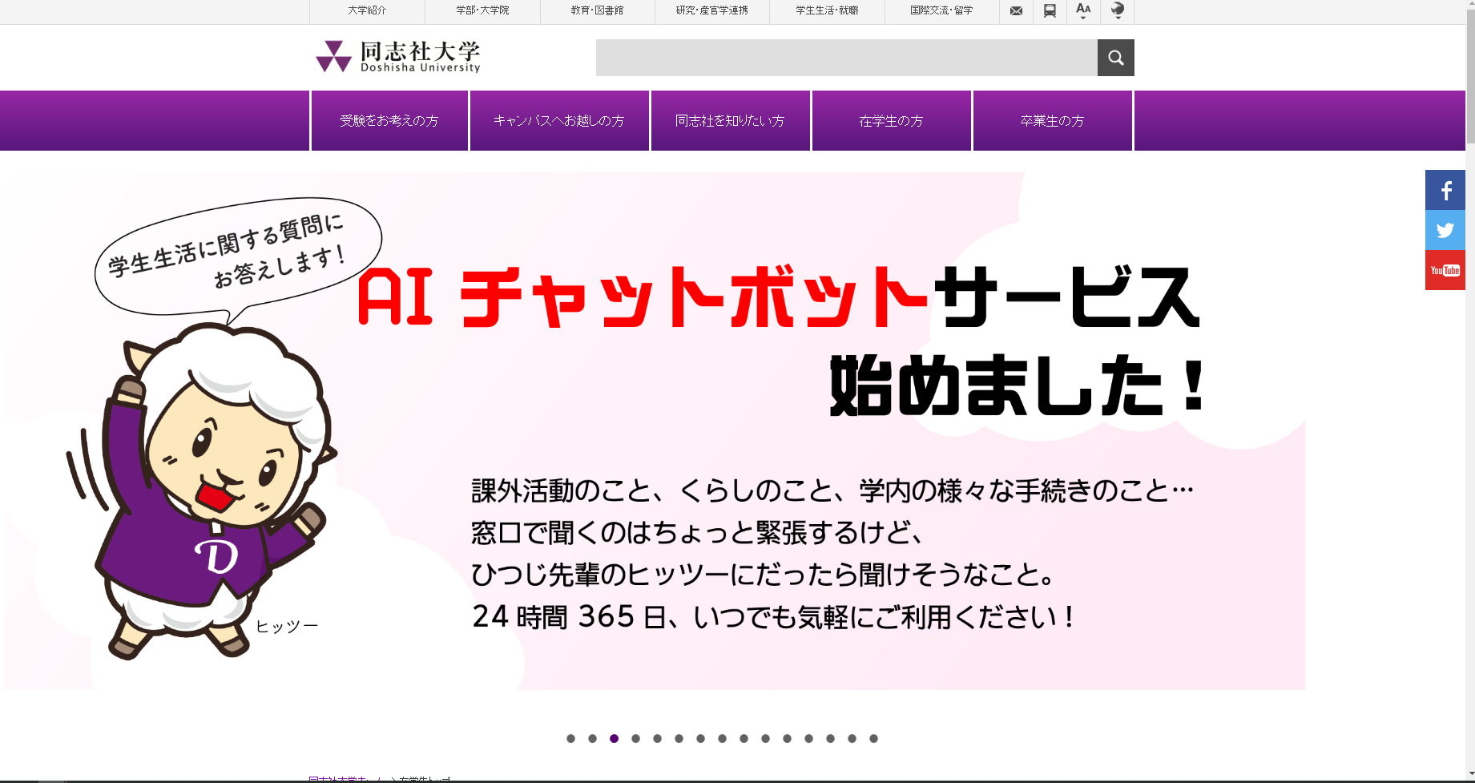Jump to the fourth carousel slide dot
The width and height of the screenshot is (1475, 783).
[x=635, y=739]
